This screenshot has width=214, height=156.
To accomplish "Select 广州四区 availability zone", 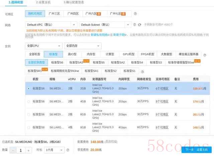I will [73, 14].
